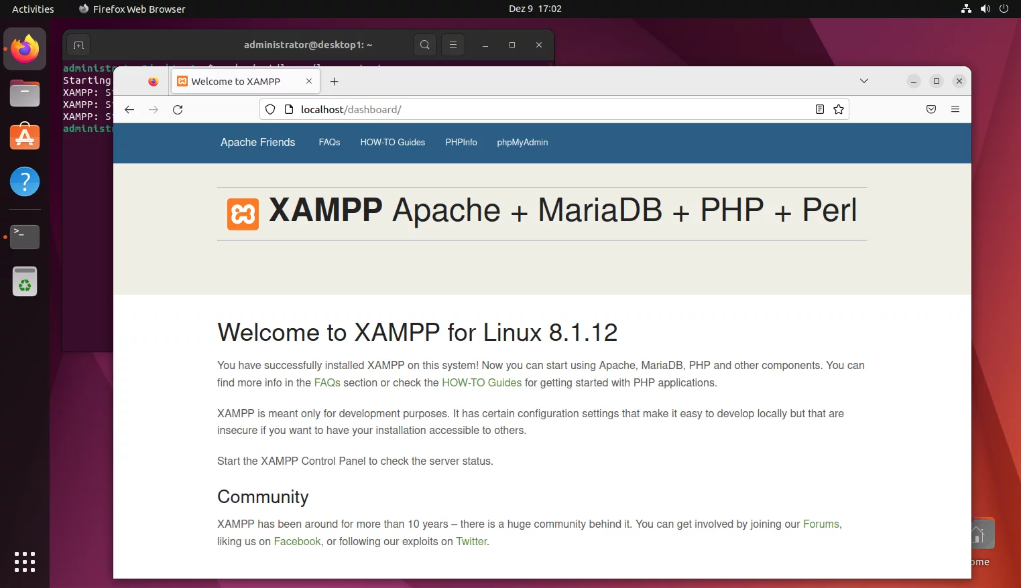Image resolution: width=1021 pixels, height=588 pixels.
Task: Switch to Terminal from the dock
Action: tap(25, 237)
